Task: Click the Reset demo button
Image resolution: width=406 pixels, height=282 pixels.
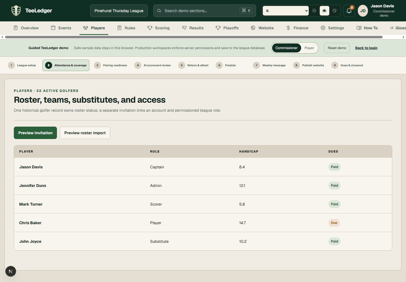Action: pyautogui.click(x=337, y=48)
